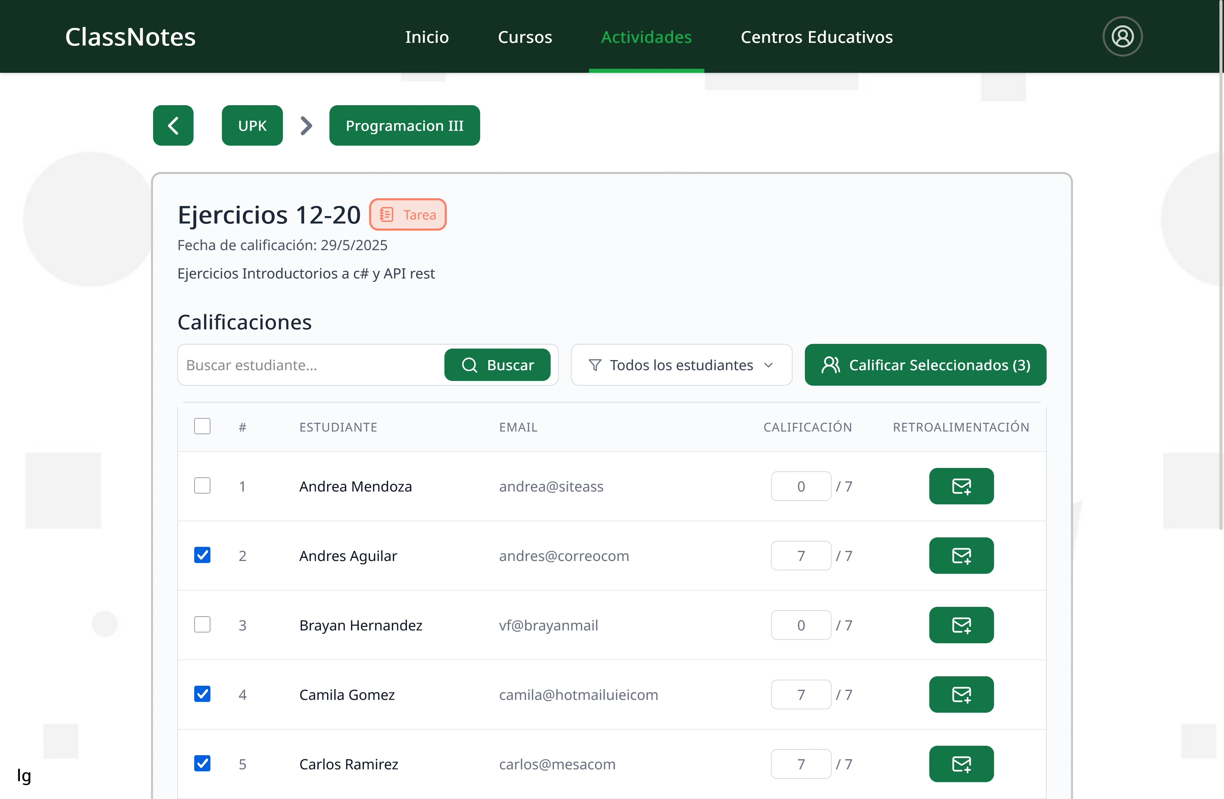Check Andrea Mendoza's row checkbox

[x=203, y=485]
